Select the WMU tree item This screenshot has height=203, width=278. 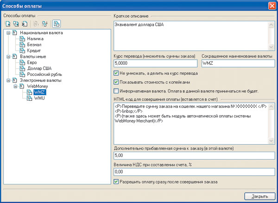[39, 98]
